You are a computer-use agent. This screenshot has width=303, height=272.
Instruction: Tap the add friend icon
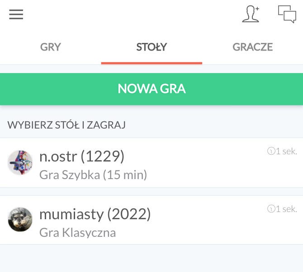tap(251, 14)
